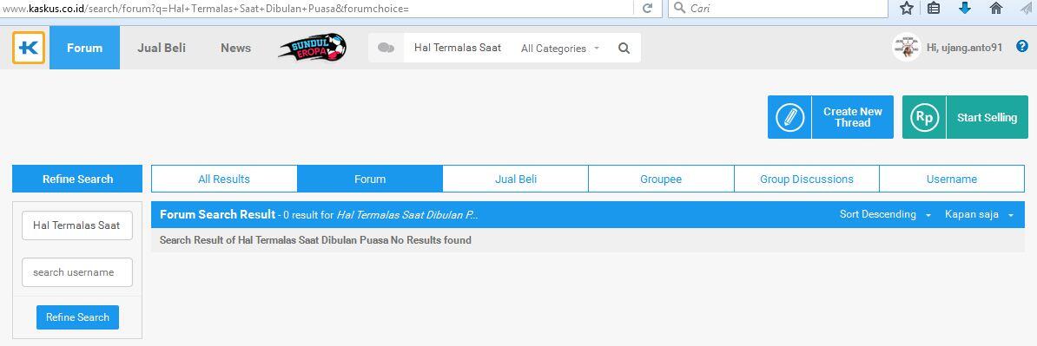1037x346 pixels.
Task: Focus the search username input field
Action: (x=77, y=272)
